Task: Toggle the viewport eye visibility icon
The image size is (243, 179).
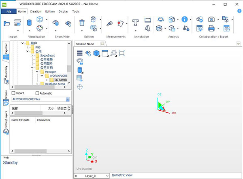Action: pos(88,53)
